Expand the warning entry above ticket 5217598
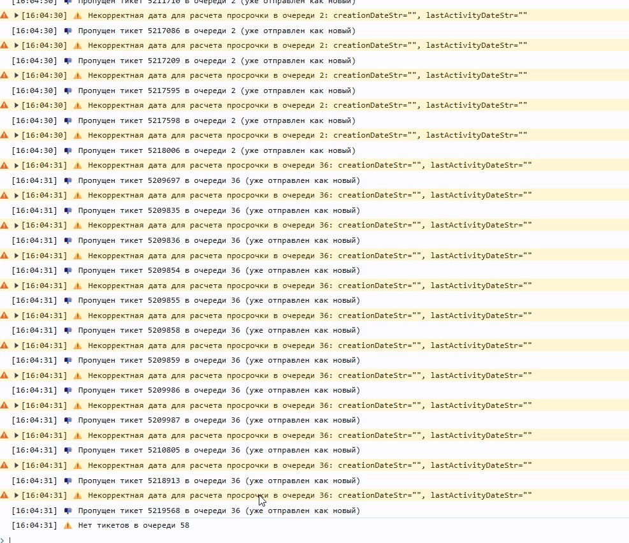The width and height of the screenshot is (629, 543). 17,105
